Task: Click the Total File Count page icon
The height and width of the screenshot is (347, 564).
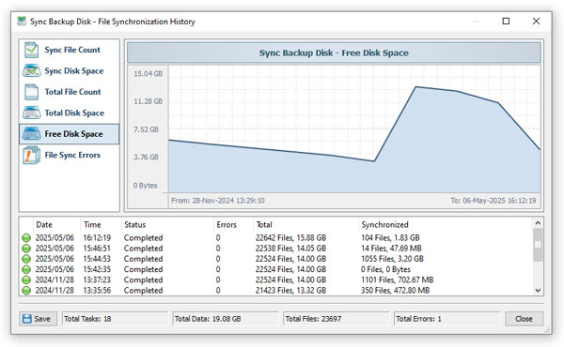Action: [32, 92]
